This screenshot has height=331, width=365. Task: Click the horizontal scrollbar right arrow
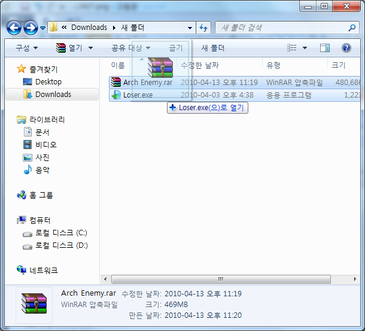pyautogui.click(x=355, y=279)
